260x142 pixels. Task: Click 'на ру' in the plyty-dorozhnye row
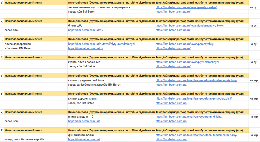(x=253, y=62)
